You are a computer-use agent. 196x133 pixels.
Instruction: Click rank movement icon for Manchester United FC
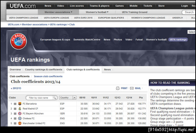(x=15, y=123)
